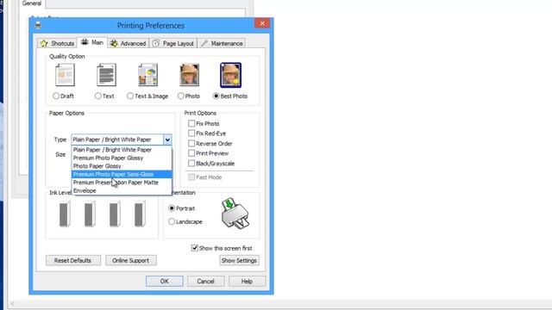Viewport: 552px width, 310px height.
Task: Switch to the Page Layout tab
Action: click(172, 44)
